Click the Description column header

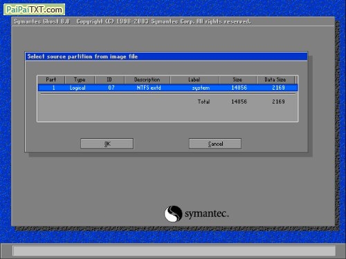[147, 79]
